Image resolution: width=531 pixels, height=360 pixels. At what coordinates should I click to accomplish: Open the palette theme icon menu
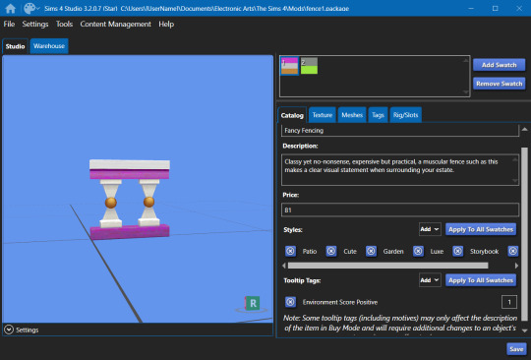click(x=31, y=8)
